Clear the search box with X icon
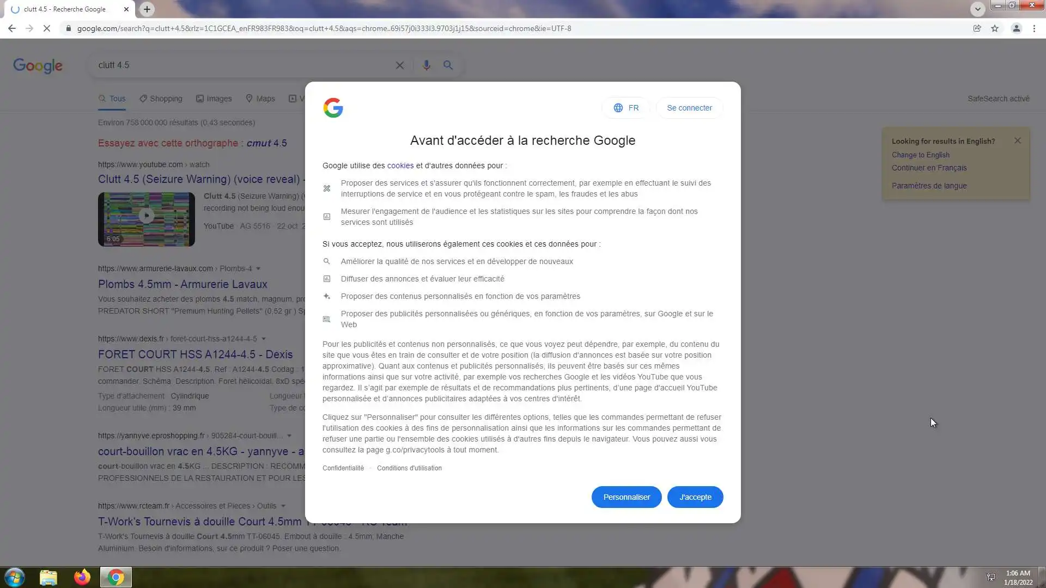 pyautogui.click(x=399, y=65)
